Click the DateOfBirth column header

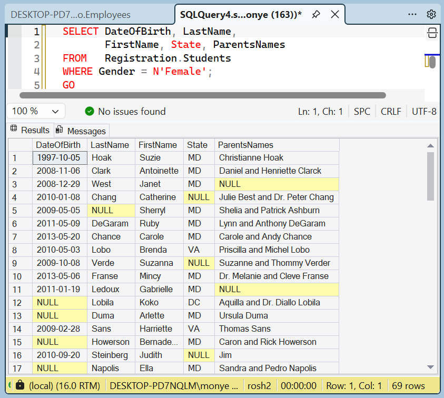[60, 145]
